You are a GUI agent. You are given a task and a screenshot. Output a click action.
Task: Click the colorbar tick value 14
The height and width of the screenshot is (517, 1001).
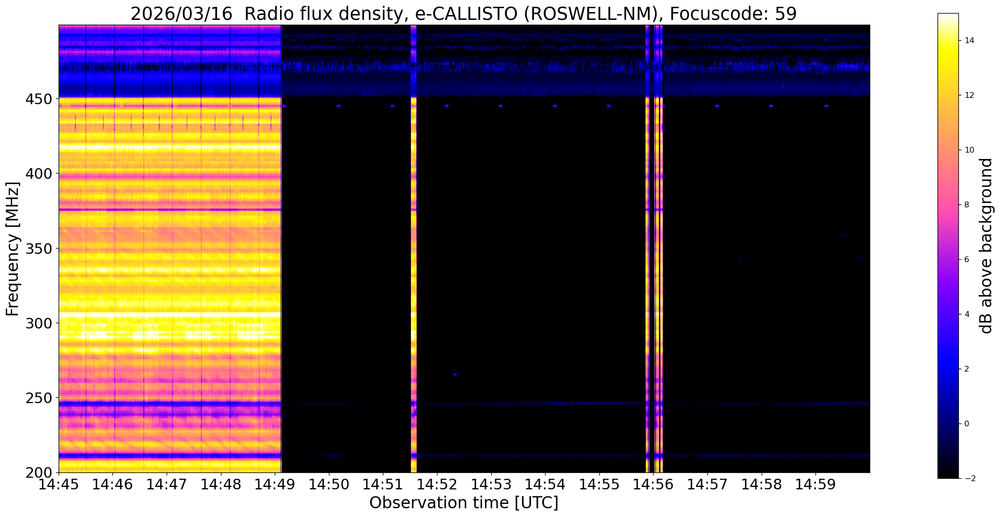[x=970, y=41]
